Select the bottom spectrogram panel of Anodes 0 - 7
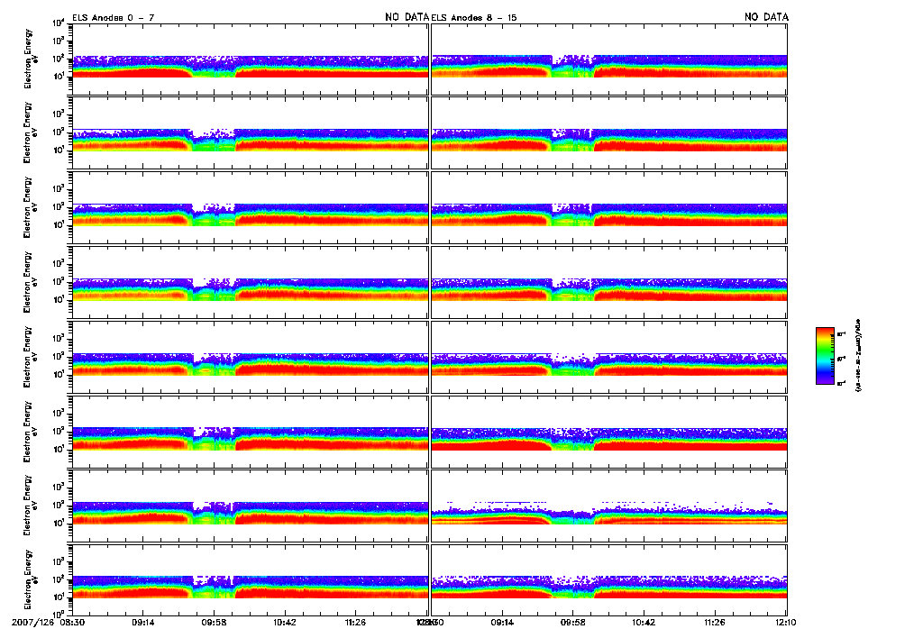Viewport: 923px width, 638px height. [251, 579]
